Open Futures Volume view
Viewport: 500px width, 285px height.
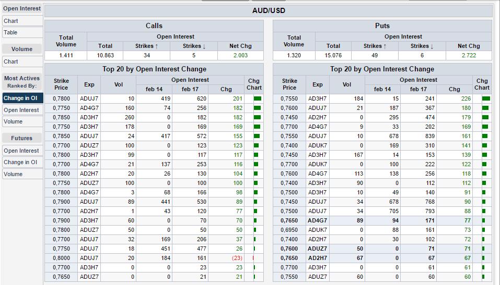tap(14, 174)
